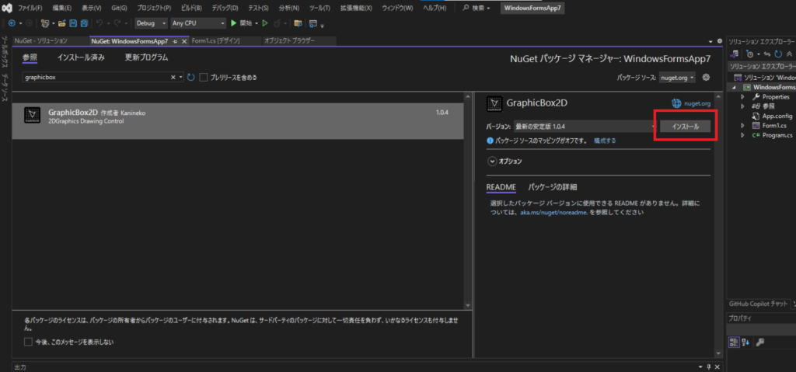Click the Undo arrow in toolbar
Viewport: 796px width, 372px height.
(x=99, y=23)
